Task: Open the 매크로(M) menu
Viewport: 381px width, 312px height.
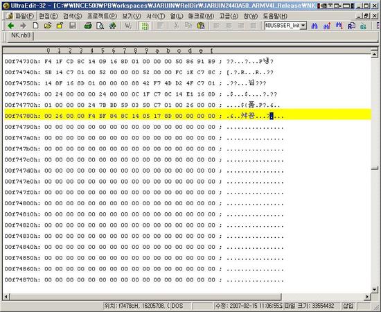Action: (201, 16)
